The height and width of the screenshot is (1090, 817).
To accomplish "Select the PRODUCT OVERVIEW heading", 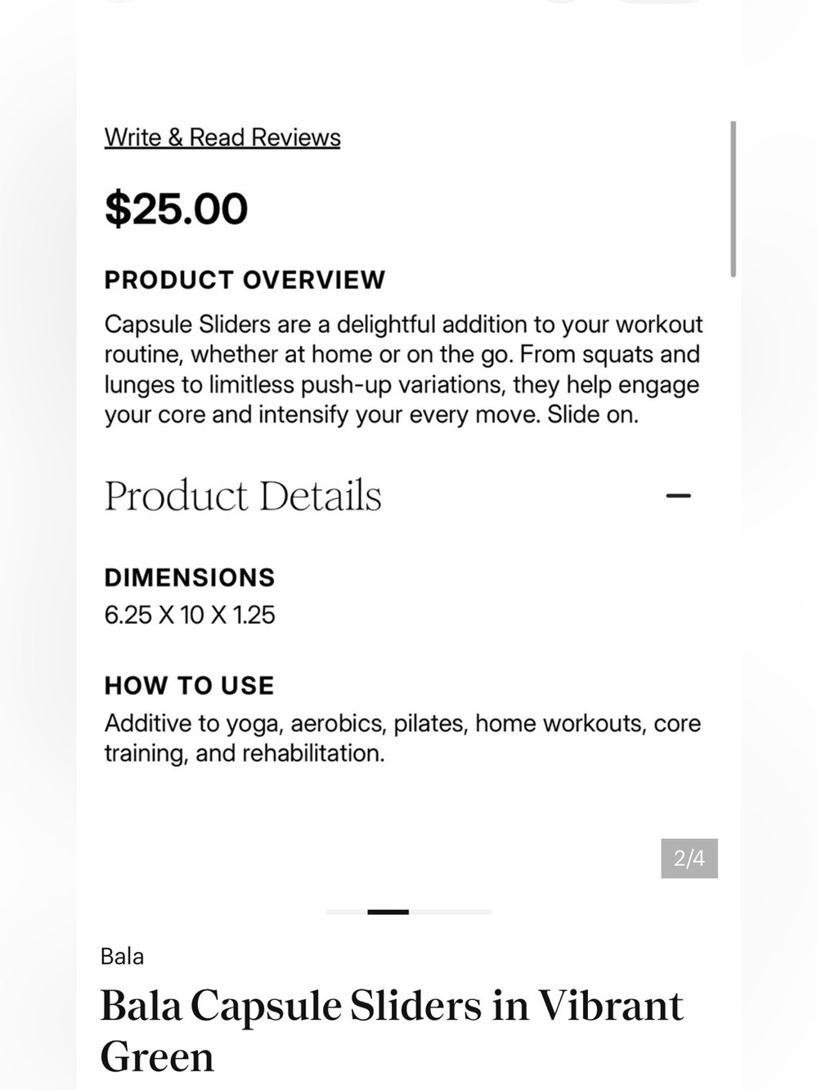I will (x=245, y=280).
